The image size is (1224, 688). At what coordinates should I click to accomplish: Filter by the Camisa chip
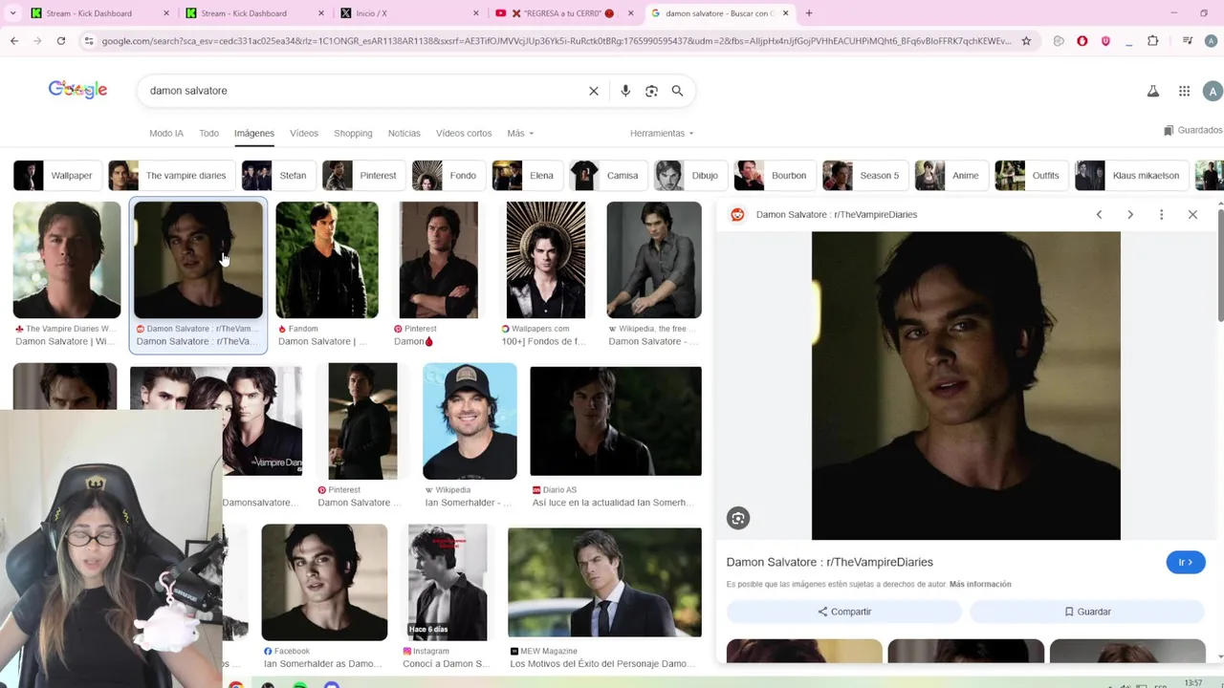pos(607,176)
